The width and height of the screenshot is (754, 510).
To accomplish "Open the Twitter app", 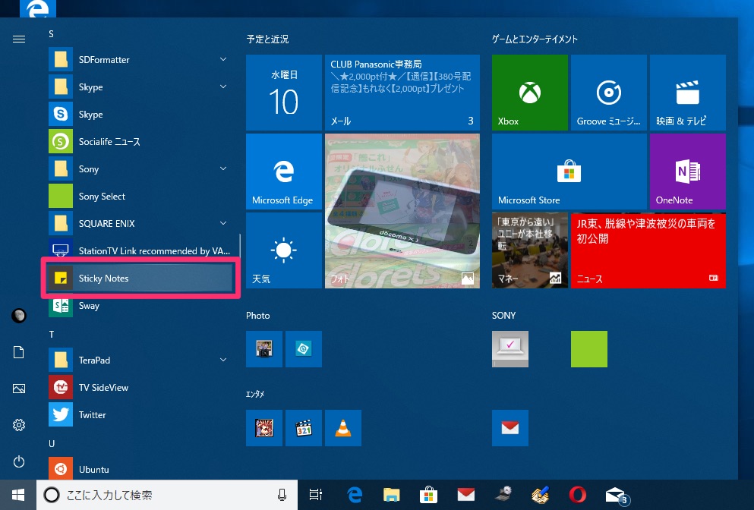I will point(141,415).
